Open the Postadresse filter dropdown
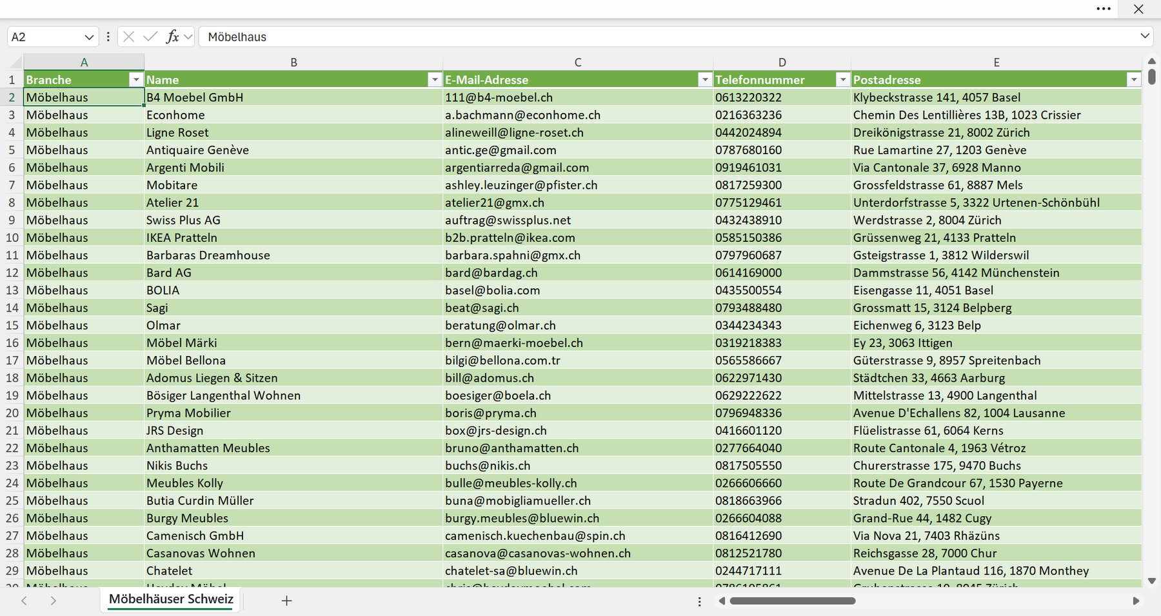The height and width of the screenshot is (616, 1161). (x=1134, y=79)
